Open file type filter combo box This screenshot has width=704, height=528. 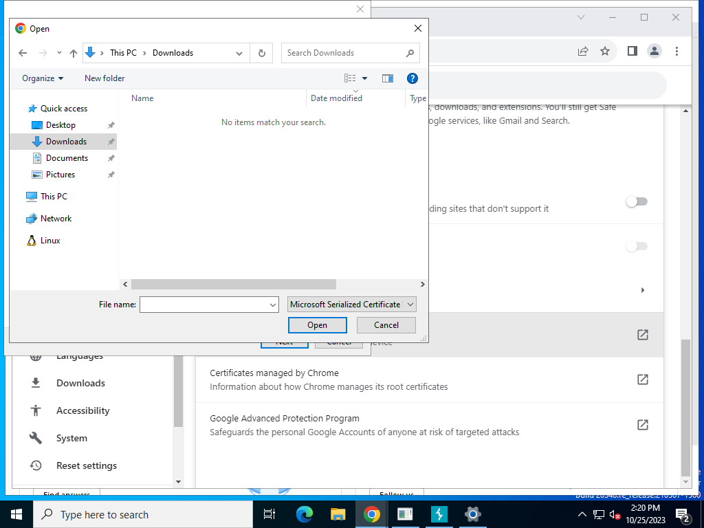point(351,305)
